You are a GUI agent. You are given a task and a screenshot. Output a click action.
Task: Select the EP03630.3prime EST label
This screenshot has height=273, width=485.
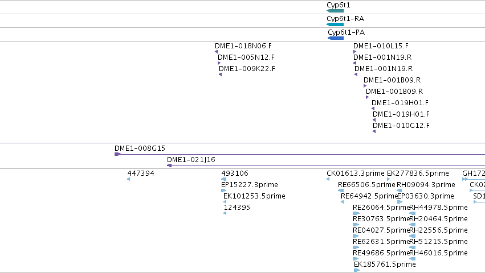click(426, 196)
